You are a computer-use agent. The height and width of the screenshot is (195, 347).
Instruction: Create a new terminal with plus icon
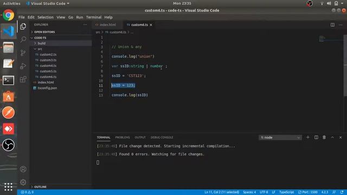tap(307, 137)
